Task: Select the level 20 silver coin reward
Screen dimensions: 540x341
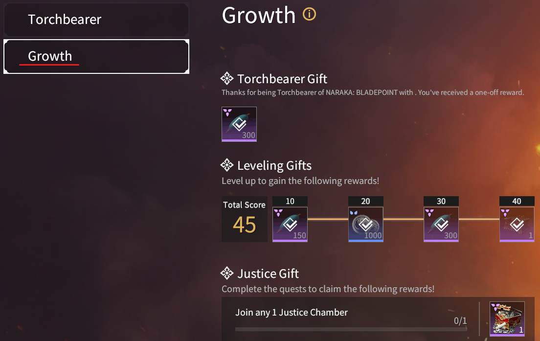Action: coord(366,225)
